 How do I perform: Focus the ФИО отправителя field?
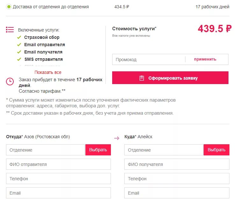(58, 164)
